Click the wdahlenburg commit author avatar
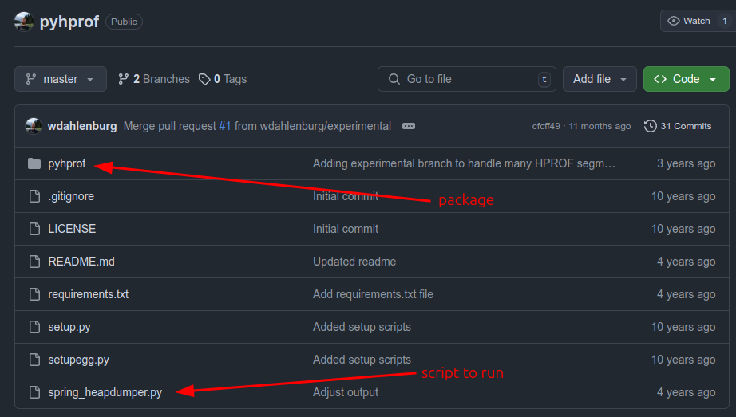 coord(34,126)
